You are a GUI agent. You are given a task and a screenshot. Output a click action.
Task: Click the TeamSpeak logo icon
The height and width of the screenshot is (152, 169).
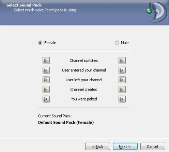157,12
